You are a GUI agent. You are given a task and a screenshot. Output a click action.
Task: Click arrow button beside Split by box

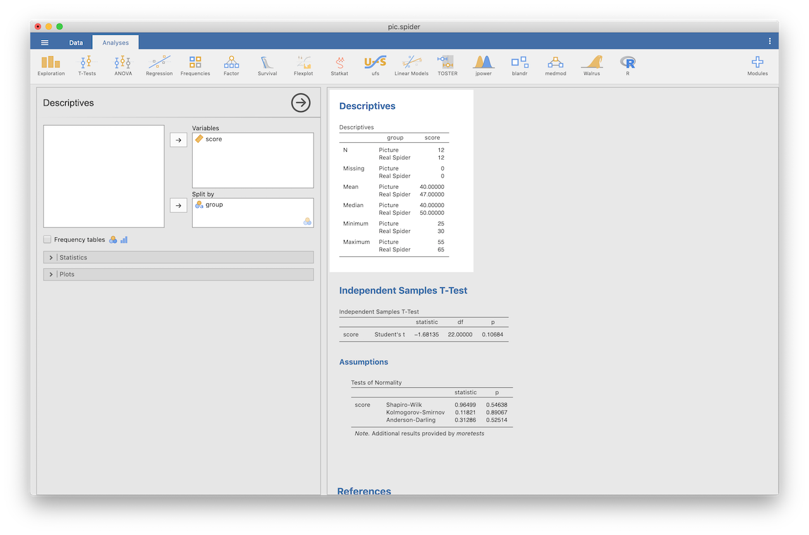[x=178, y=205]
